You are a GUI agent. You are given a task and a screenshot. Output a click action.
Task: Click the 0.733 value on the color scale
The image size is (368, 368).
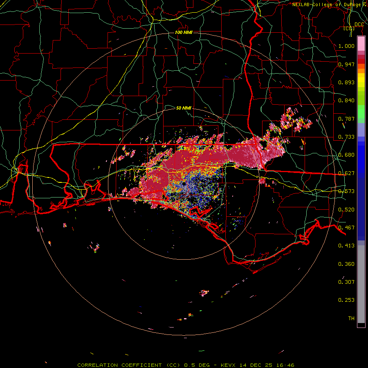click(346, 137)
